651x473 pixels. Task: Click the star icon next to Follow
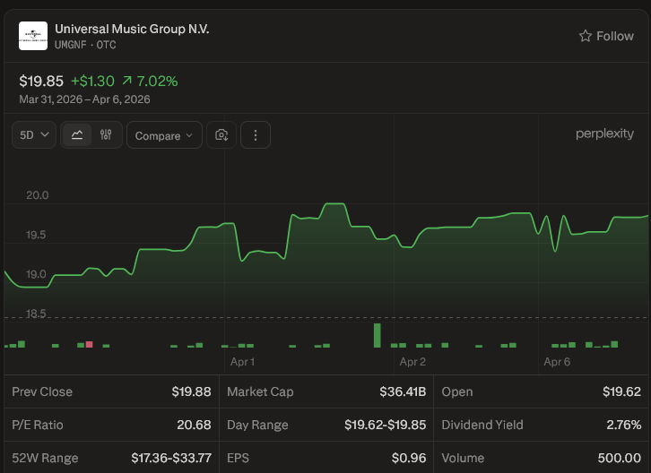tap(586, 36)
